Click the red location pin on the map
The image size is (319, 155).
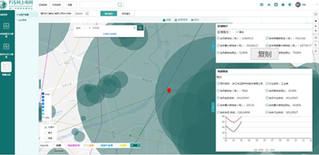169,91
